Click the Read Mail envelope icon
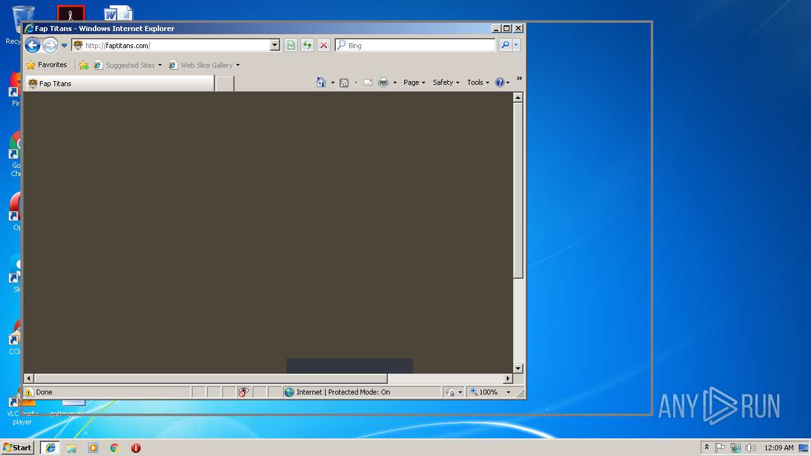Viewport: 811px width, 456px height. point(367,82)
